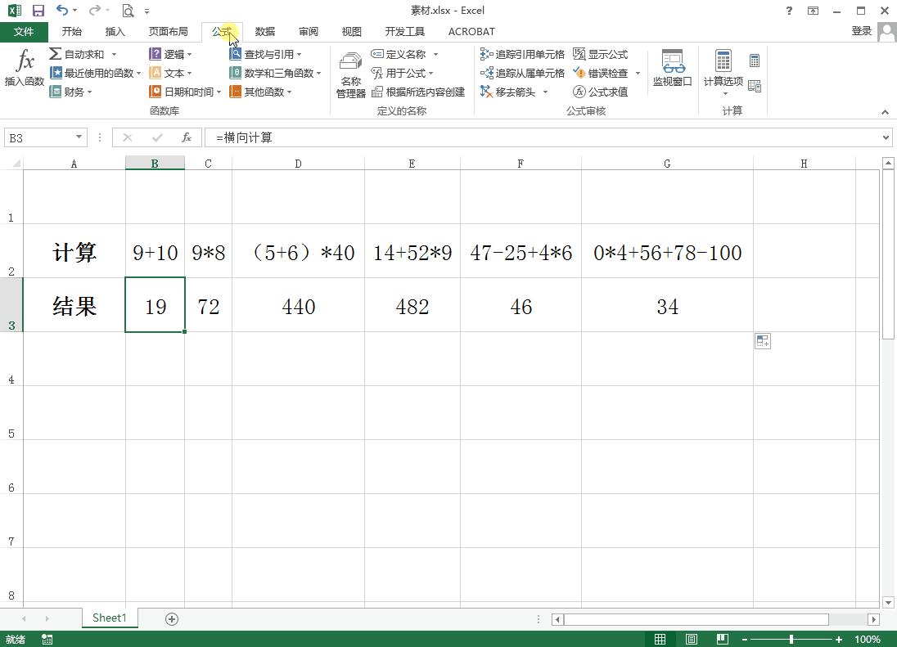897x647 pixels.
Task: Click the zoom in plus button
Action: click(x=839, y=639)
